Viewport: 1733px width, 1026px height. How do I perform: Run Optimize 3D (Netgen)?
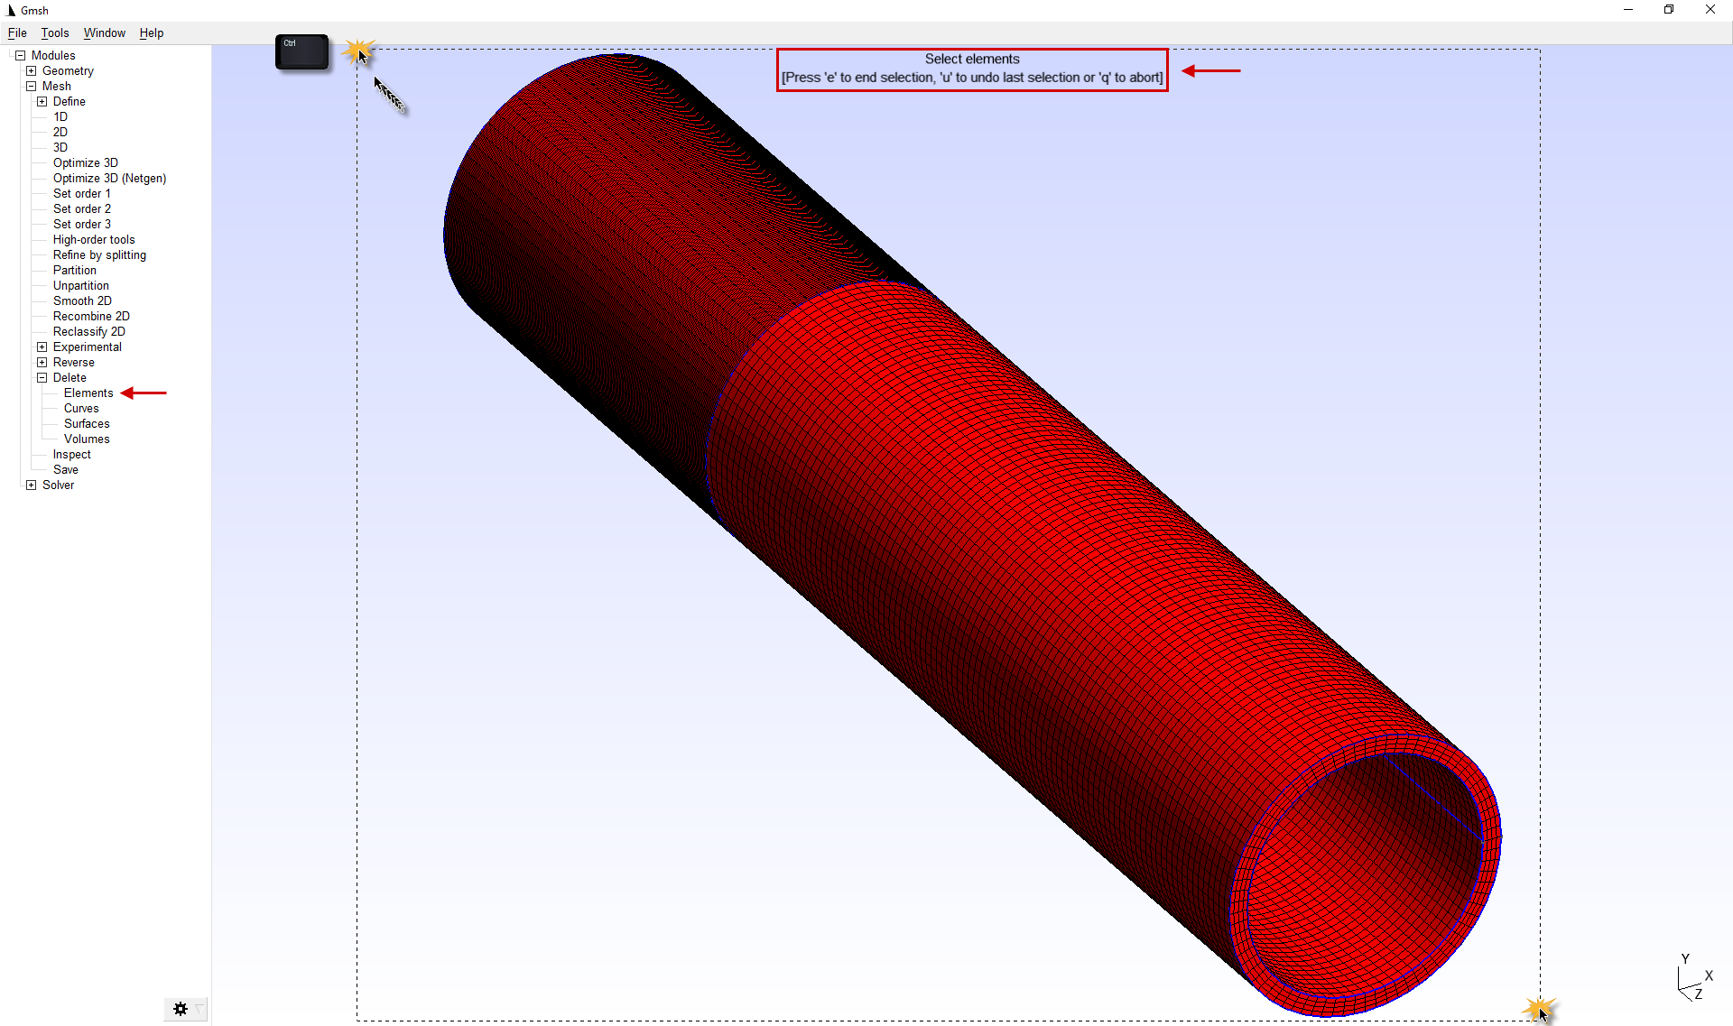click(109, 178)
